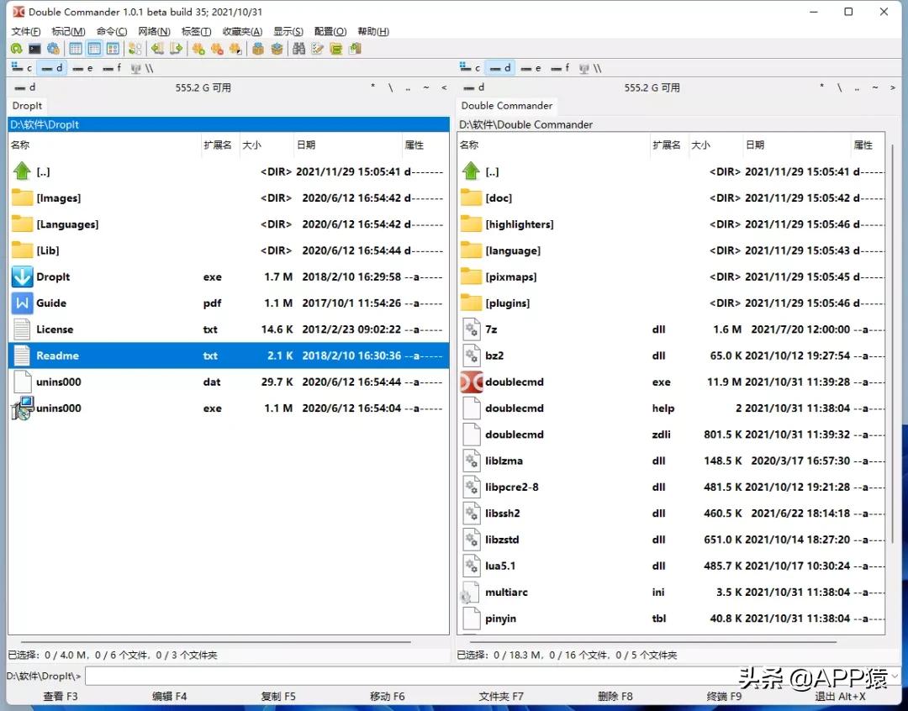Open file search with the binoculars icon
The image size is (908, 711).
[298, 49]
